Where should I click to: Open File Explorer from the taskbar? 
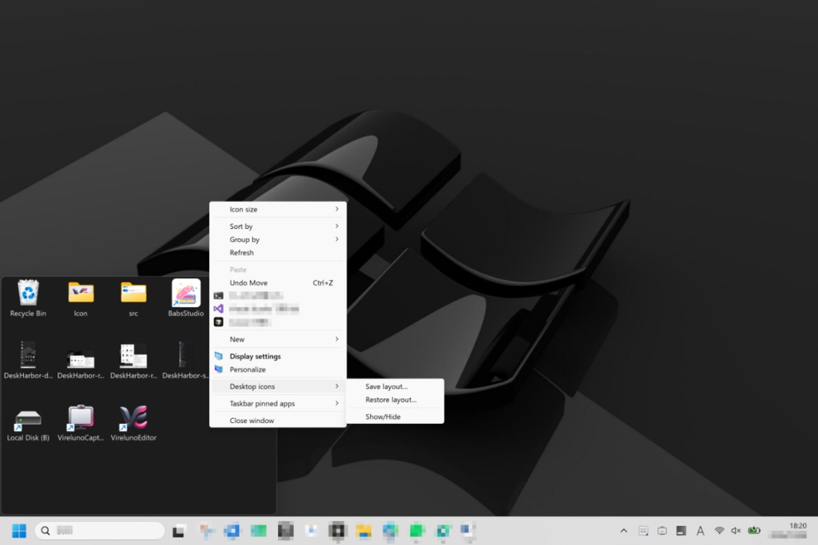coord(363,531)
